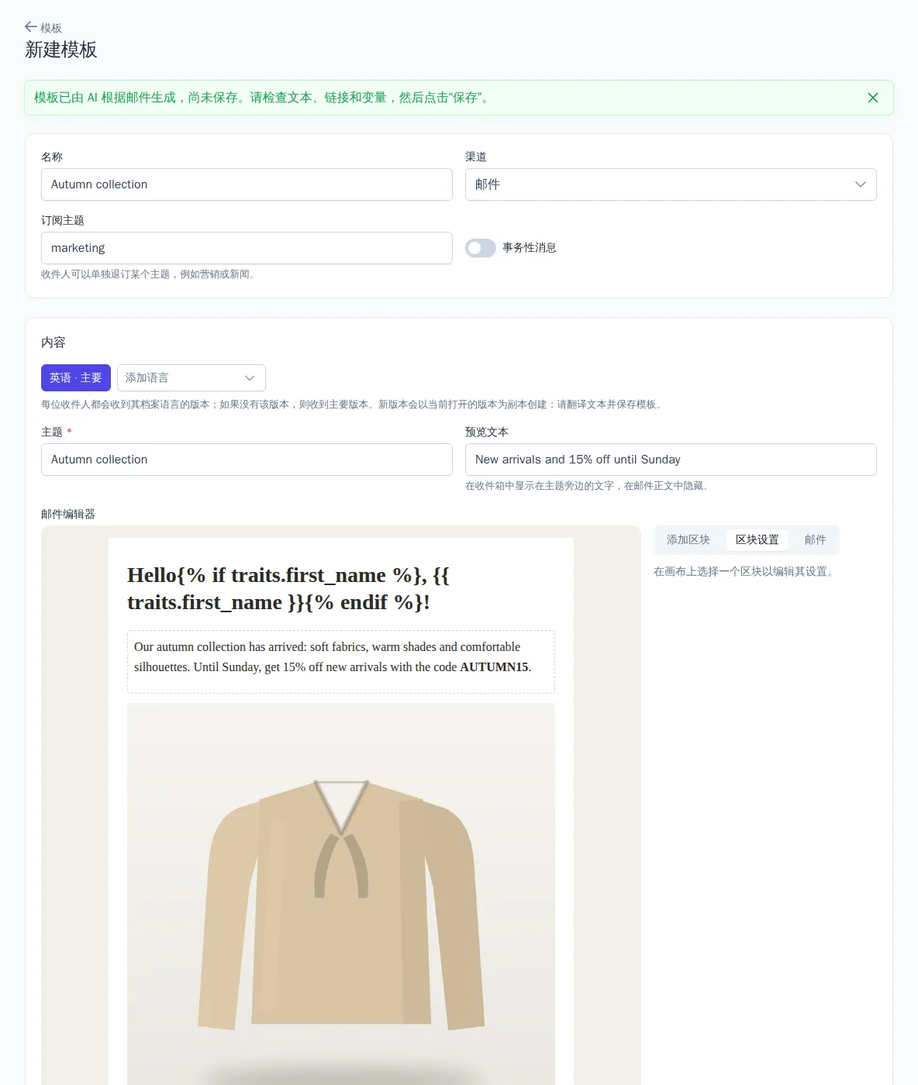Open the 邮件 tab in editor sidebar
Image resolution: width=918 pixels, height=1085 pixels.
pos(816,540)
